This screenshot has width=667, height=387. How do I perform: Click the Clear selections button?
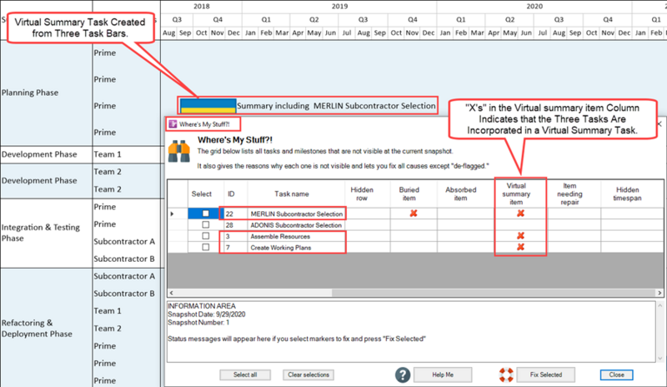point(308,374)
